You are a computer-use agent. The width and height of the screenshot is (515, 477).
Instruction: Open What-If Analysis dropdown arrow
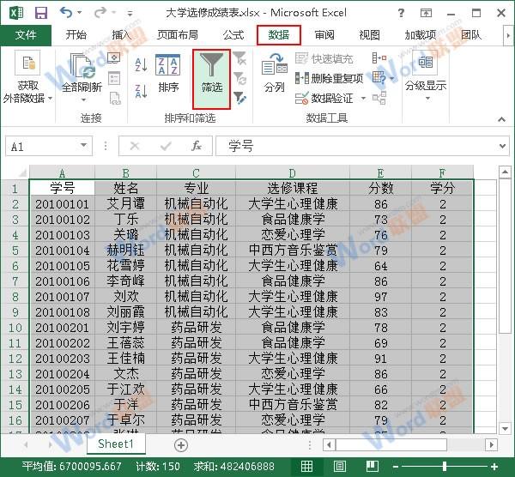click(392, 79)
